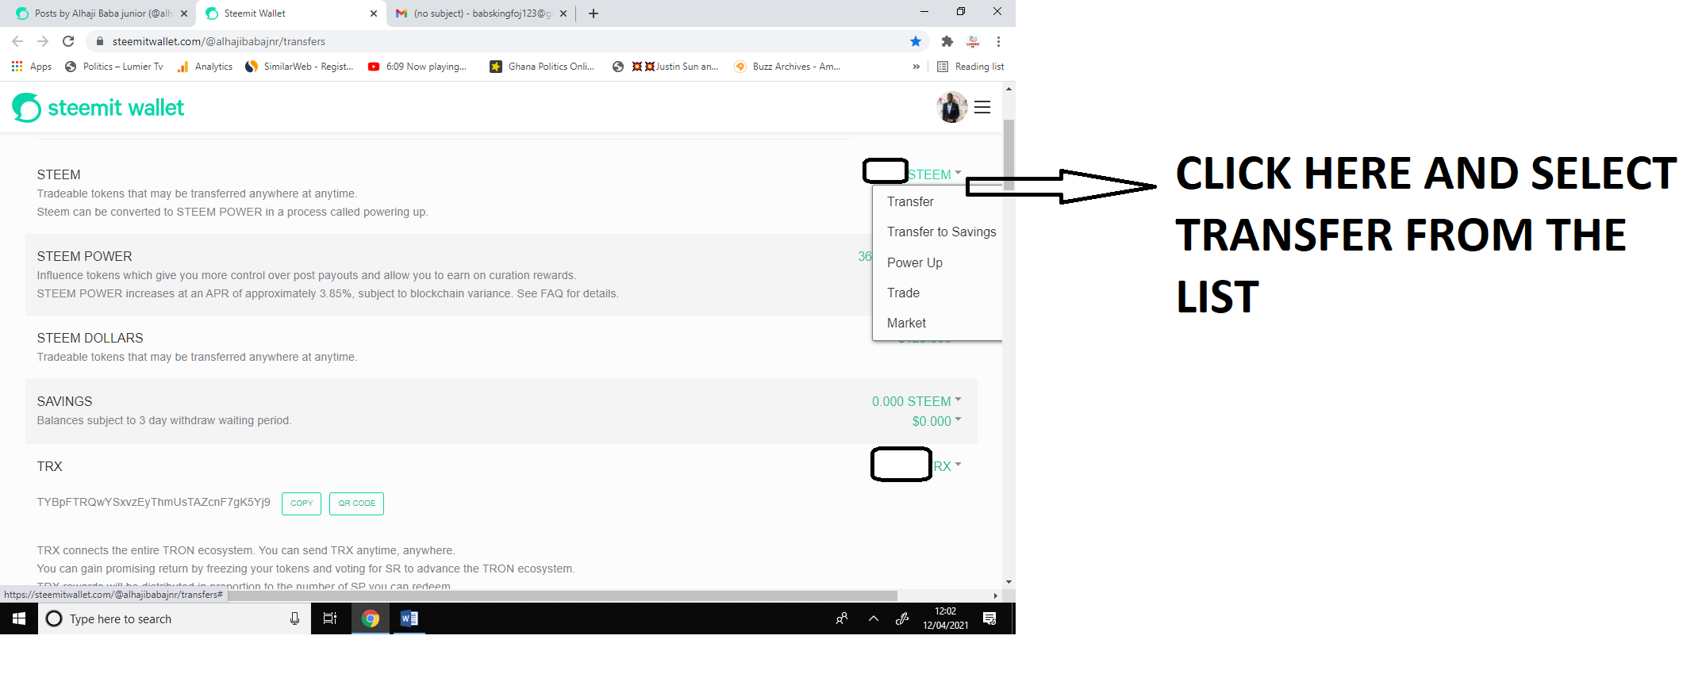Show more bookmarks chevron
This screenshot has height=693, width=1706.
tap(916, 67)
